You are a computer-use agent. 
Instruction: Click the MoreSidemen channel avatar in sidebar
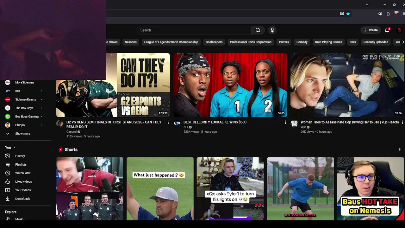coord(8,82)
